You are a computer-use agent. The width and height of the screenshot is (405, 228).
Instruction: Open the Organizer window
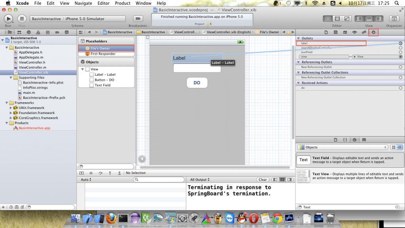394,19
